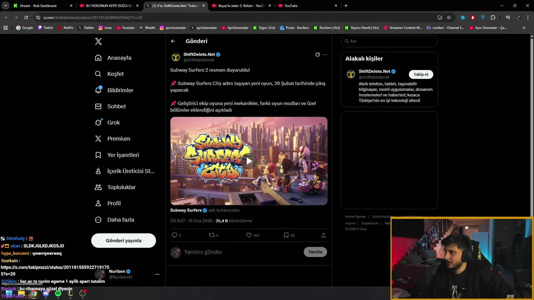The image size is (534, 300).
Task: Go back with the Gönderi arrow
Action: [173, 41]
